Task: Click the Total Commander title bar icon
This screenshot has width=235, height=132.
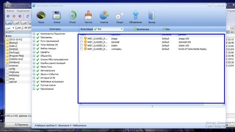Action: click(7, 5)
